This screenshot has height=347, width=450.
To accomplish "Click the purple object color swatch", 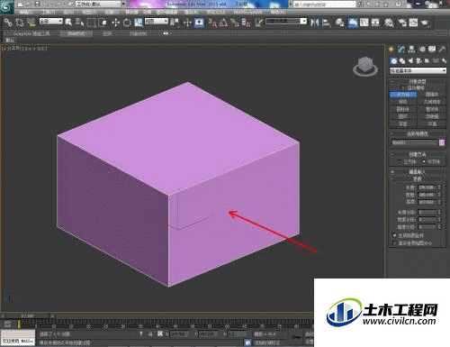I will (442, 142).
